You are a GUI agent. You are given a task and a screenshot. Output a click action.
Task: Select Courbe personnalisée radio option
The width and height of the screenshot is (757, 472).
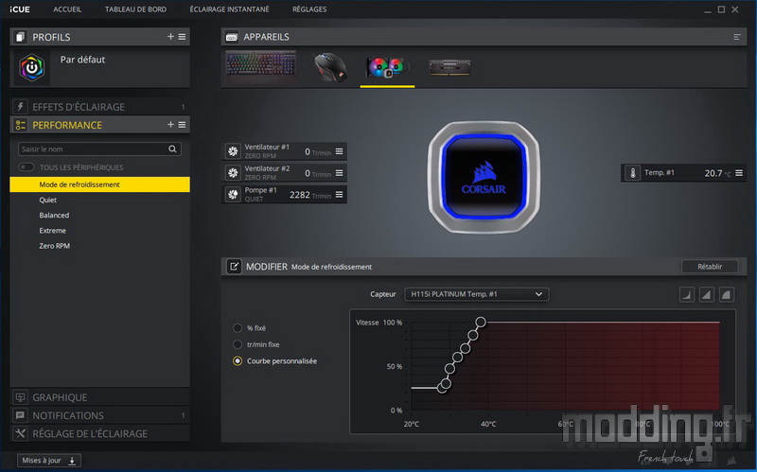(238, 361)
